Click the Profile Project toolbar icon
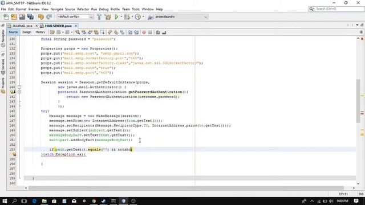 [138, 17]
